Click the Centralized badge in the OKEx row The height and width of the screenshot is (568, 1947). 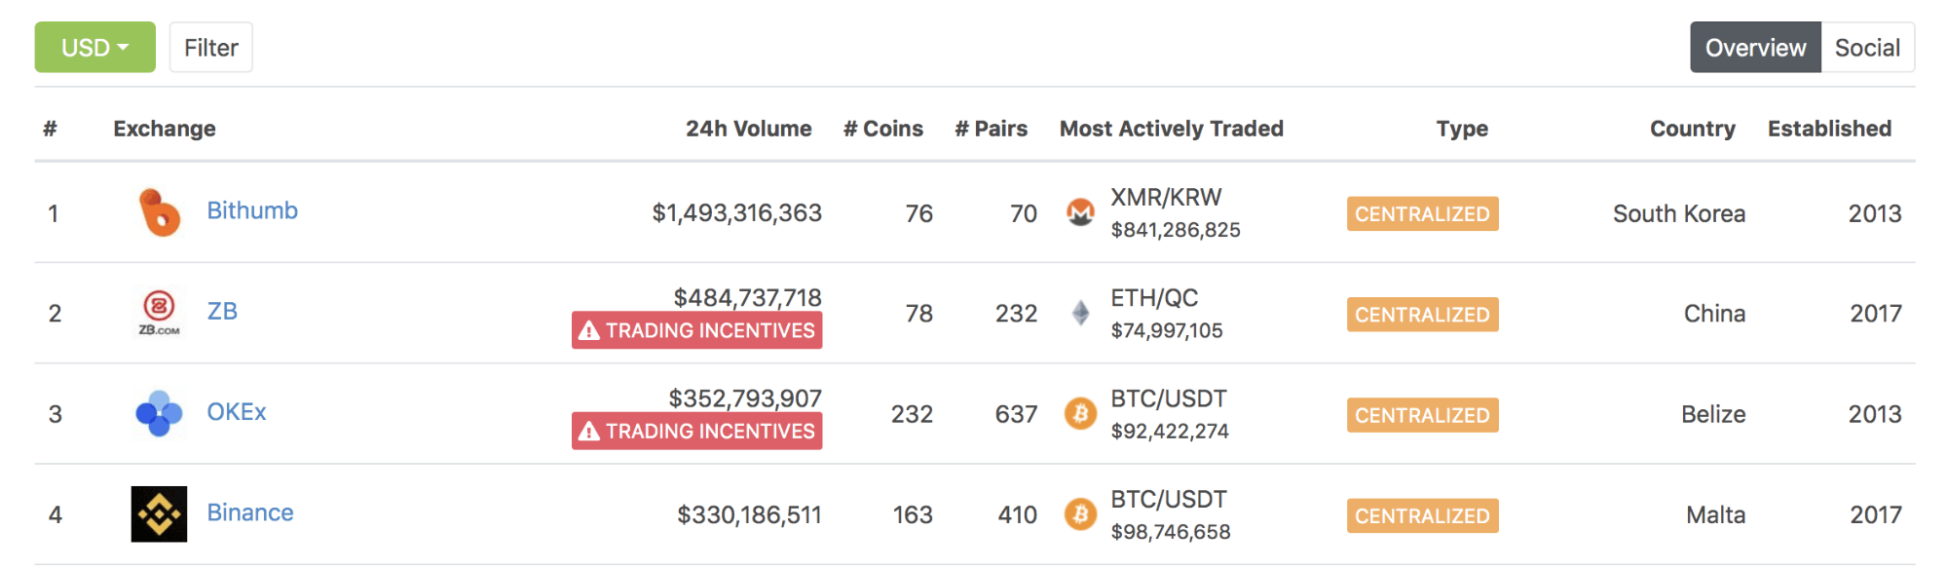click(x=1422, y=415)
